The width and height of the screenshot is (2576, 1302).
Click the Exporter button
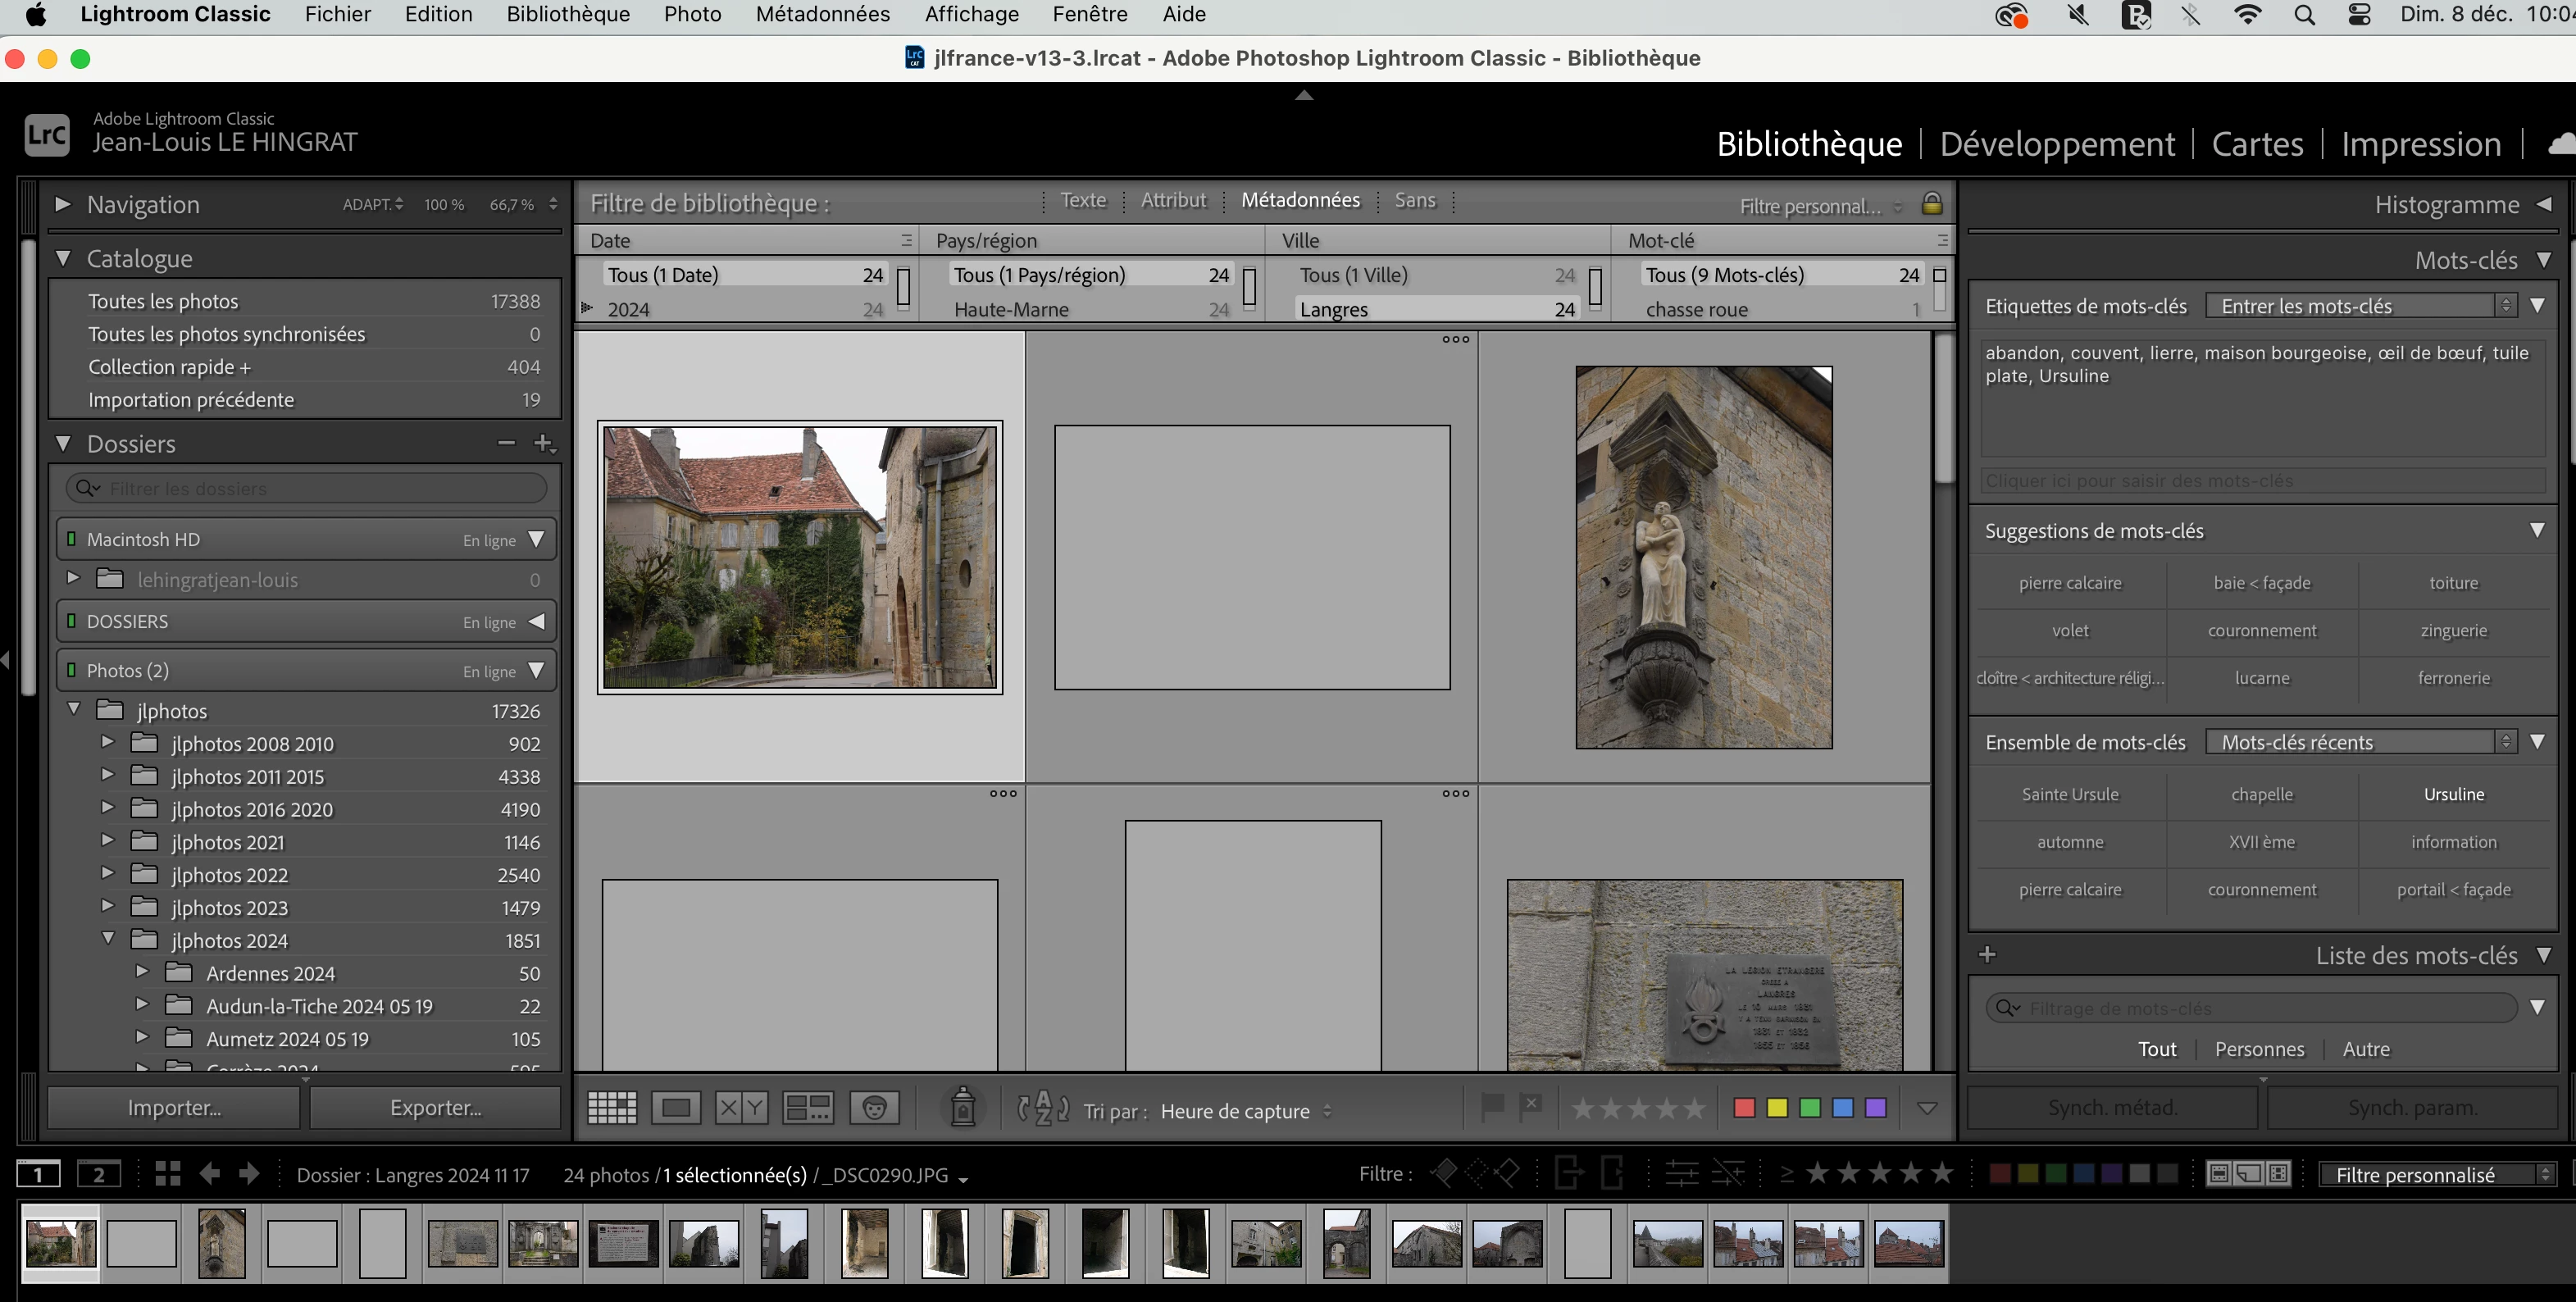(x=435, y=1107)
